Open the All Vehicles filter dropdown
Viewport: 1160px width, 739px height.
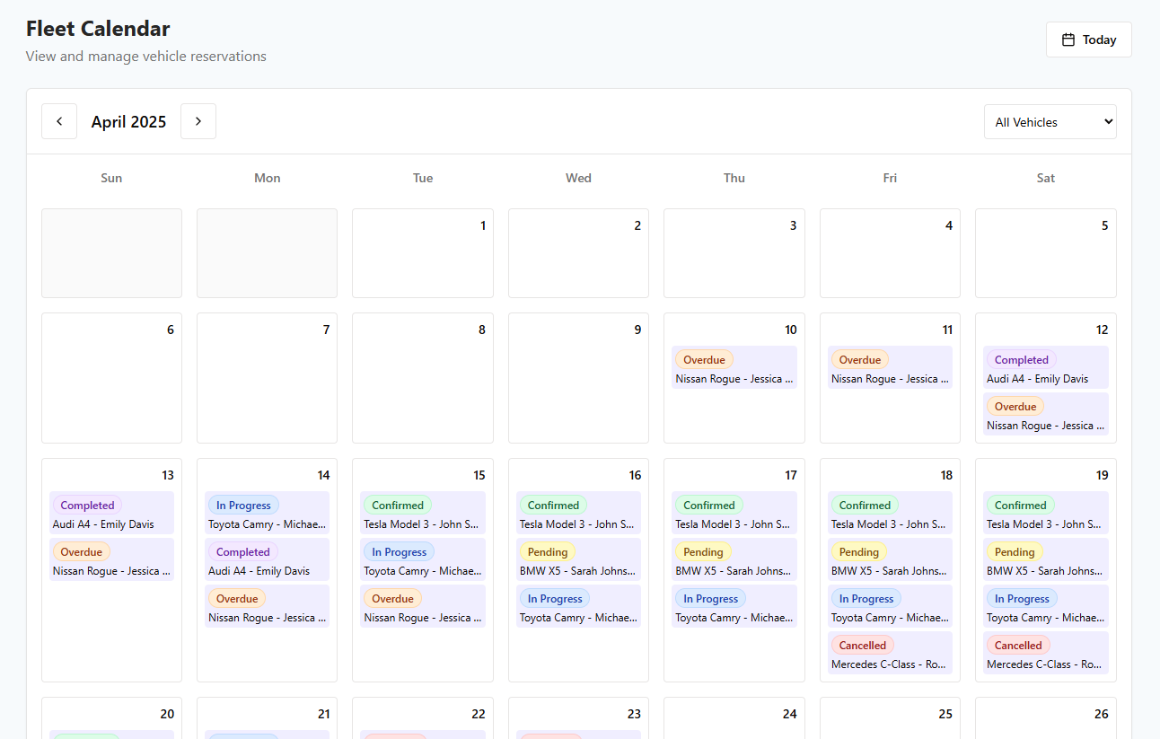coord(1050,122)
